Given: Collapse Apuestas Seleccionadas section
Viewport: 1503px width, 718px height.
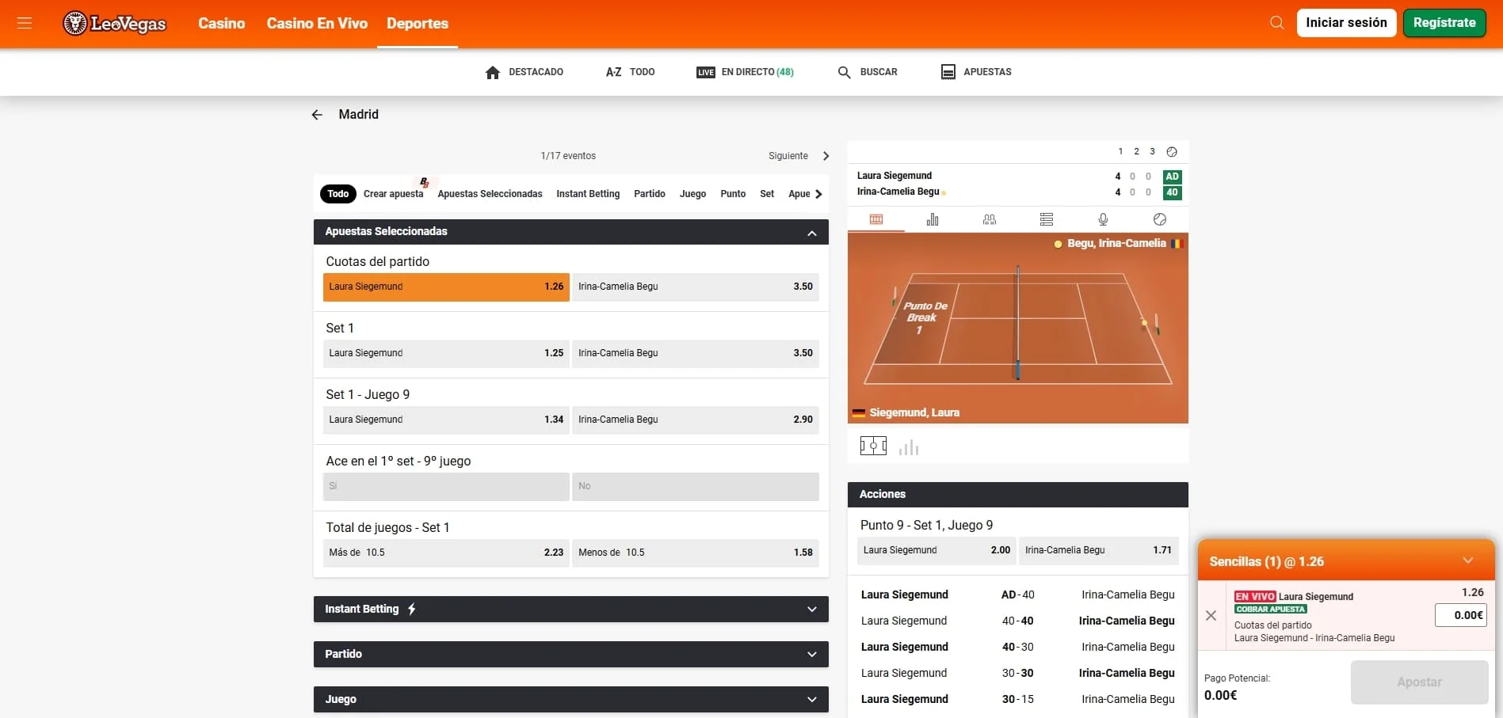Looking at the screenshot, I should (x=571, y=232).
